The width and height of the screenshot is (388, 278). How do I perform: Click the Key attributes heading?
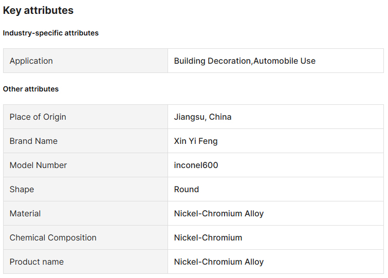[x=38, y=10]
